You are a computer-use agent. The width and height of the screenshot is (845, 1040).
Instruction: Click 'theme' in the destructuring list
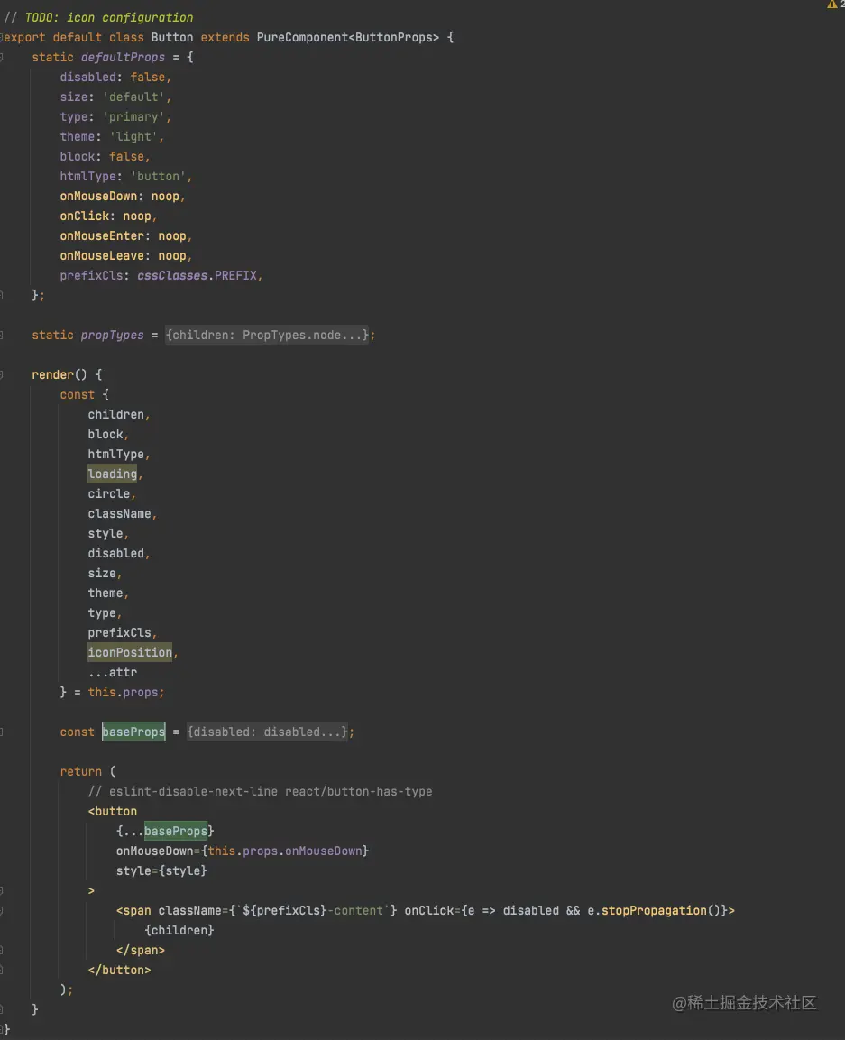(106, 593)
